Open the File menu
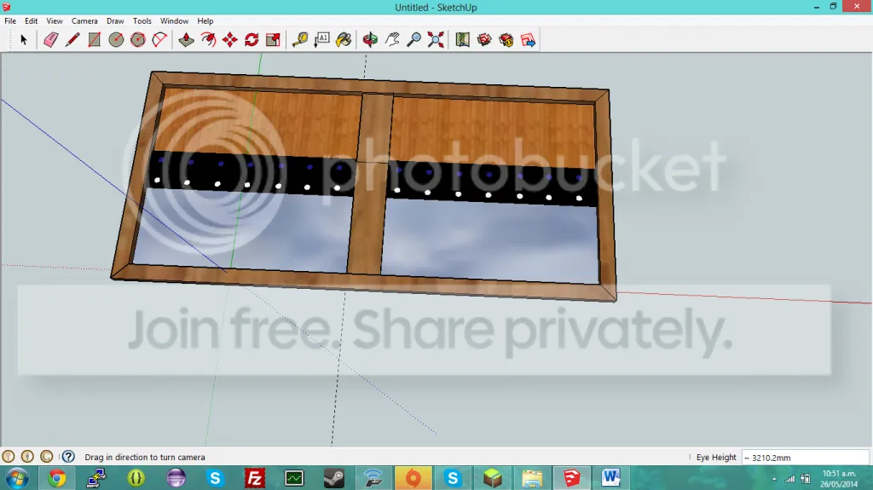This screenshot has width=873, height=490. (x=10, y=20)
